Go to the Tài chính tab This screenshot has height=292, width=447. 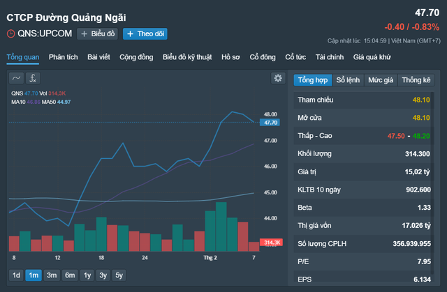coord(330,56)
